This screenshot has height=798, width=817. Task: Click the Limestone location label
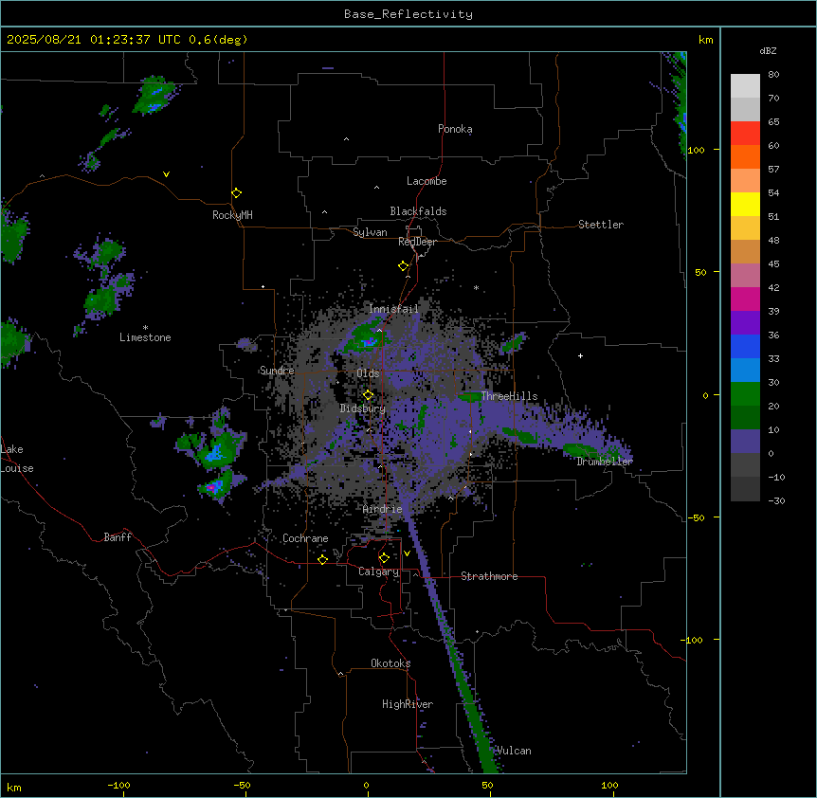point(145,337)
